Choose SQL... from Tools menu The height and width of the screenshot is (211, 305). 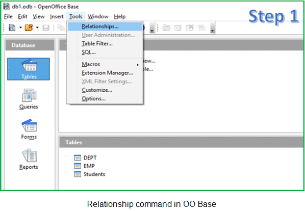[105, 52]
